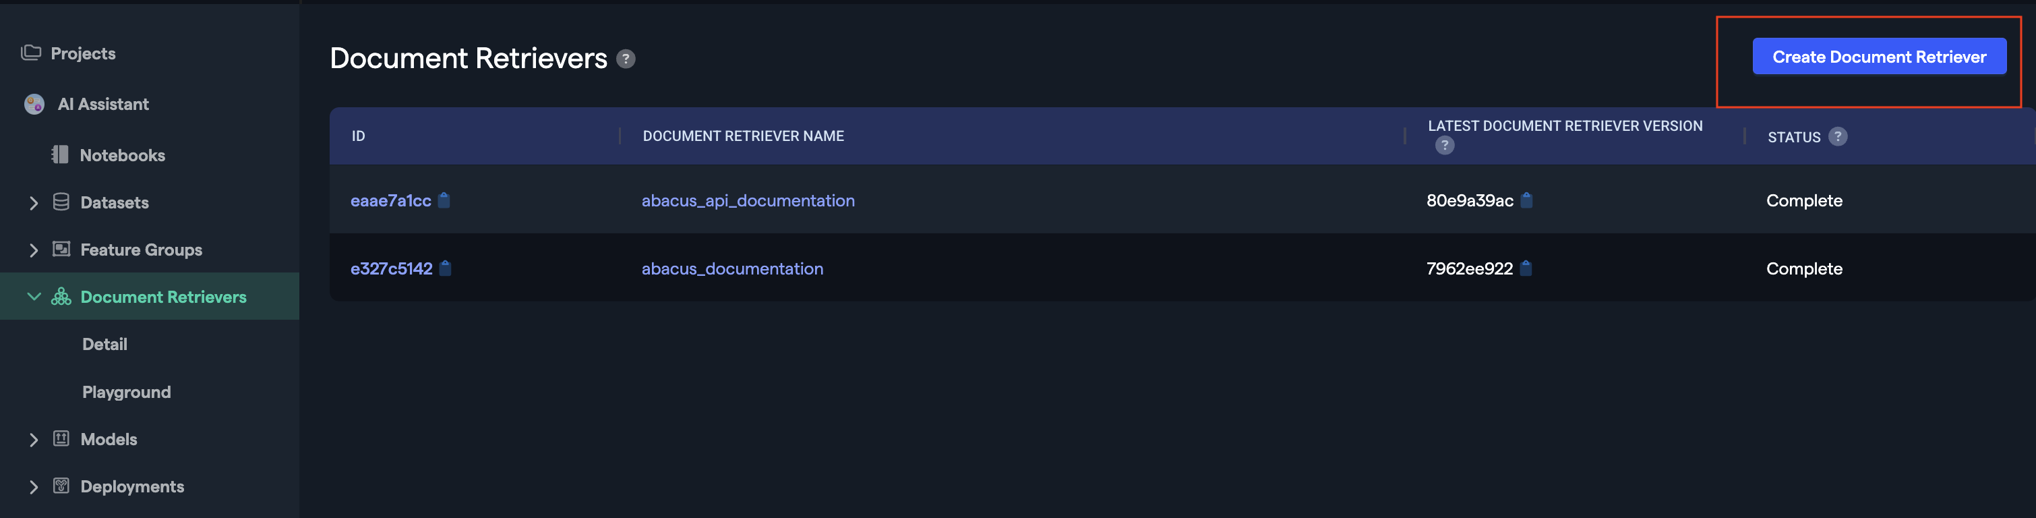
Task: Open the abacus_api_documentation retriever
Action: (748, 201)
